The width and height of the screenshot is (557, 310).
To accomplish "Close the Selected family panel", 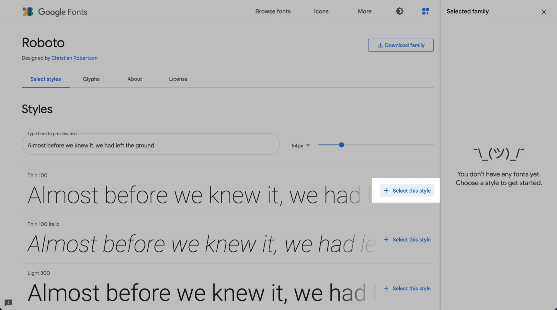I will [x=544, y=12].
